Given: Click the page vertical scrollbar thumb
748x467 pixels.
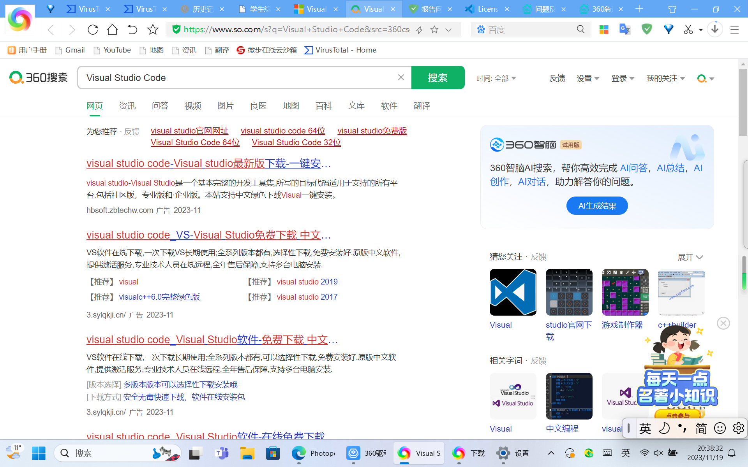Looking at the screenshot, I should [743, 102].
